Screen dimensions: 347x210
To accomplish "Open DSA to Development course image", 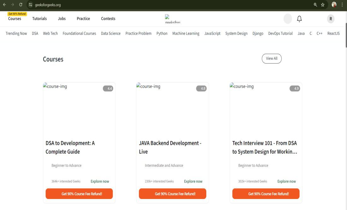I will click(79, 109).
